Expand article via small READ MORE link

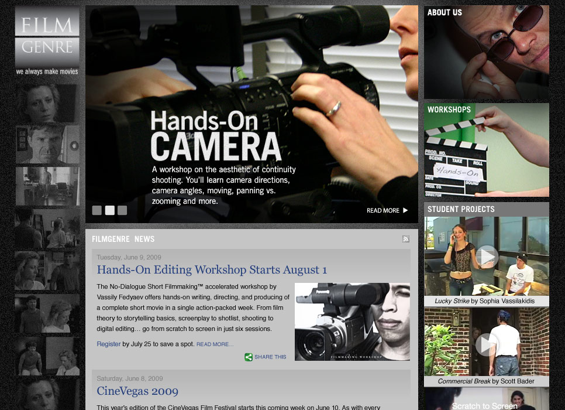tap(215, 344)
